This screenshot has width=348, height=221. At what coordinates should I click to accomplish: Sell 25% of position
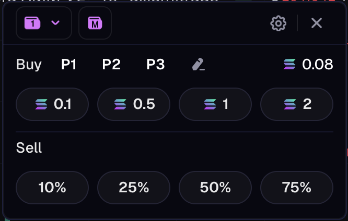pyautogui.click(x=134, y=188)
